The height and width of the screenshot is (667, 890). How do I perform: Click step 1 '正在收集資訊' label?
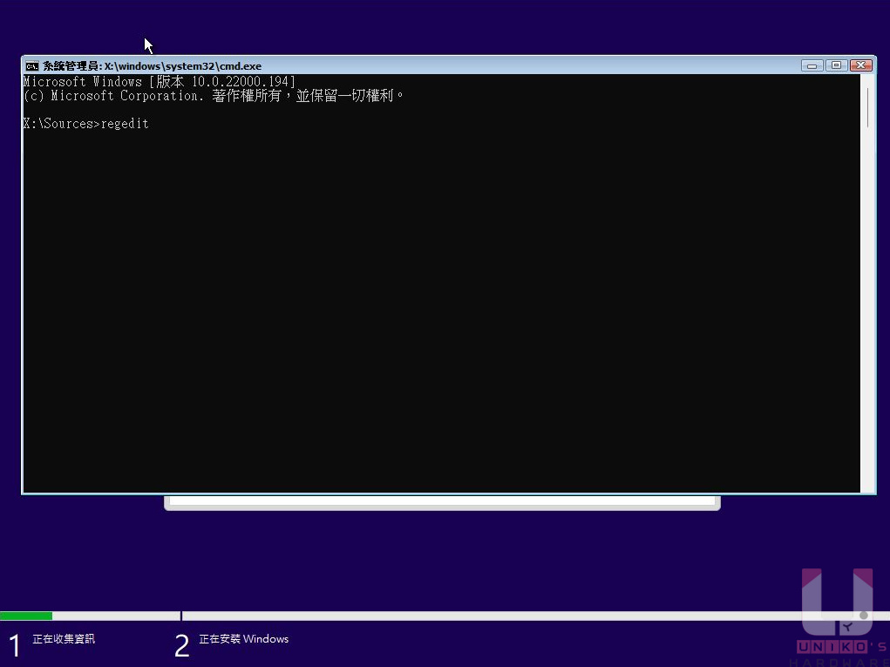pyautogui.click(x=64, y=638)
